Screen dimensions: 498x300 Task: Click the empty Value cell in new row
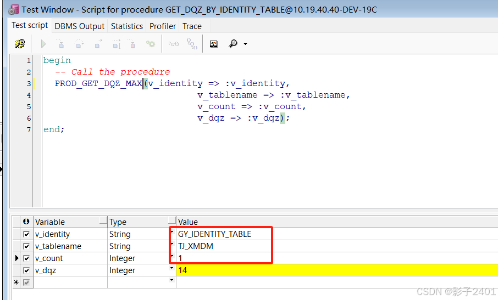click(x=337, y=282)
